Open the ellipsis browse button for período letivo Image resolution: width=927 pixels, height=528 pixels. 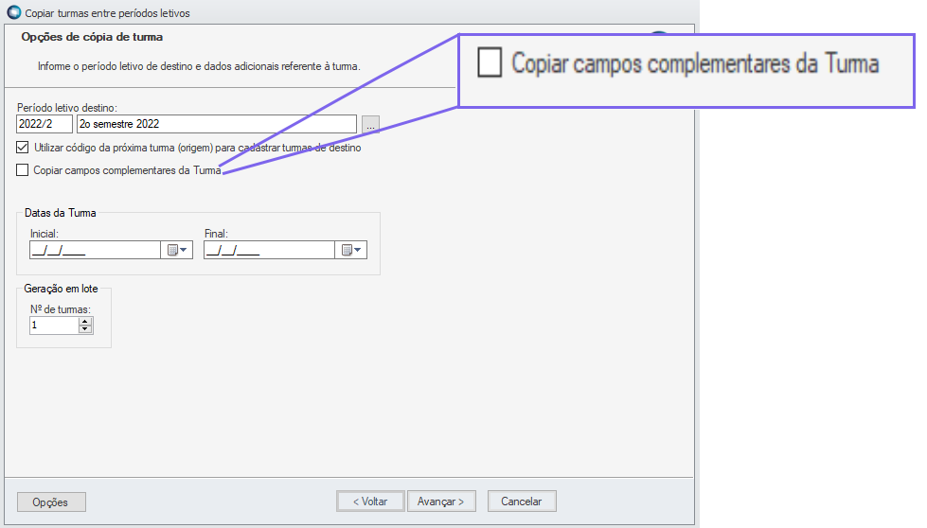370,124
